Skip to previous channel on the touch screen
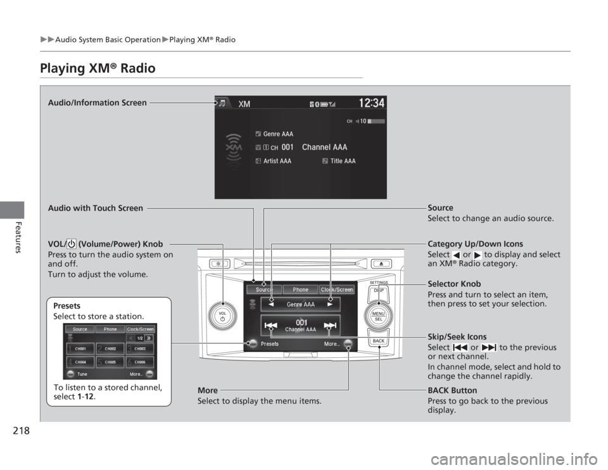This screenshot has width=608, height=470. 270,326
